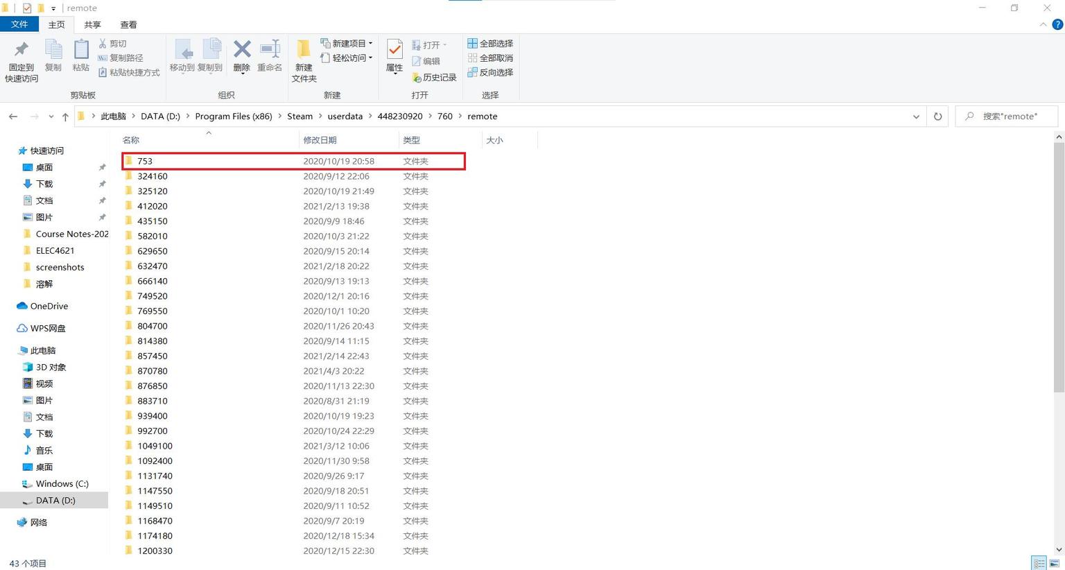1065x570 pixels.
Task: Switch to large icons view toggle
Action: point(1055,563)
